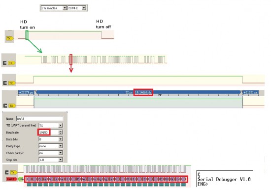The width and height of the screenshot is (271, 190).
Task: Click the +21631 µs end cursor label
Action: [251, 92]
